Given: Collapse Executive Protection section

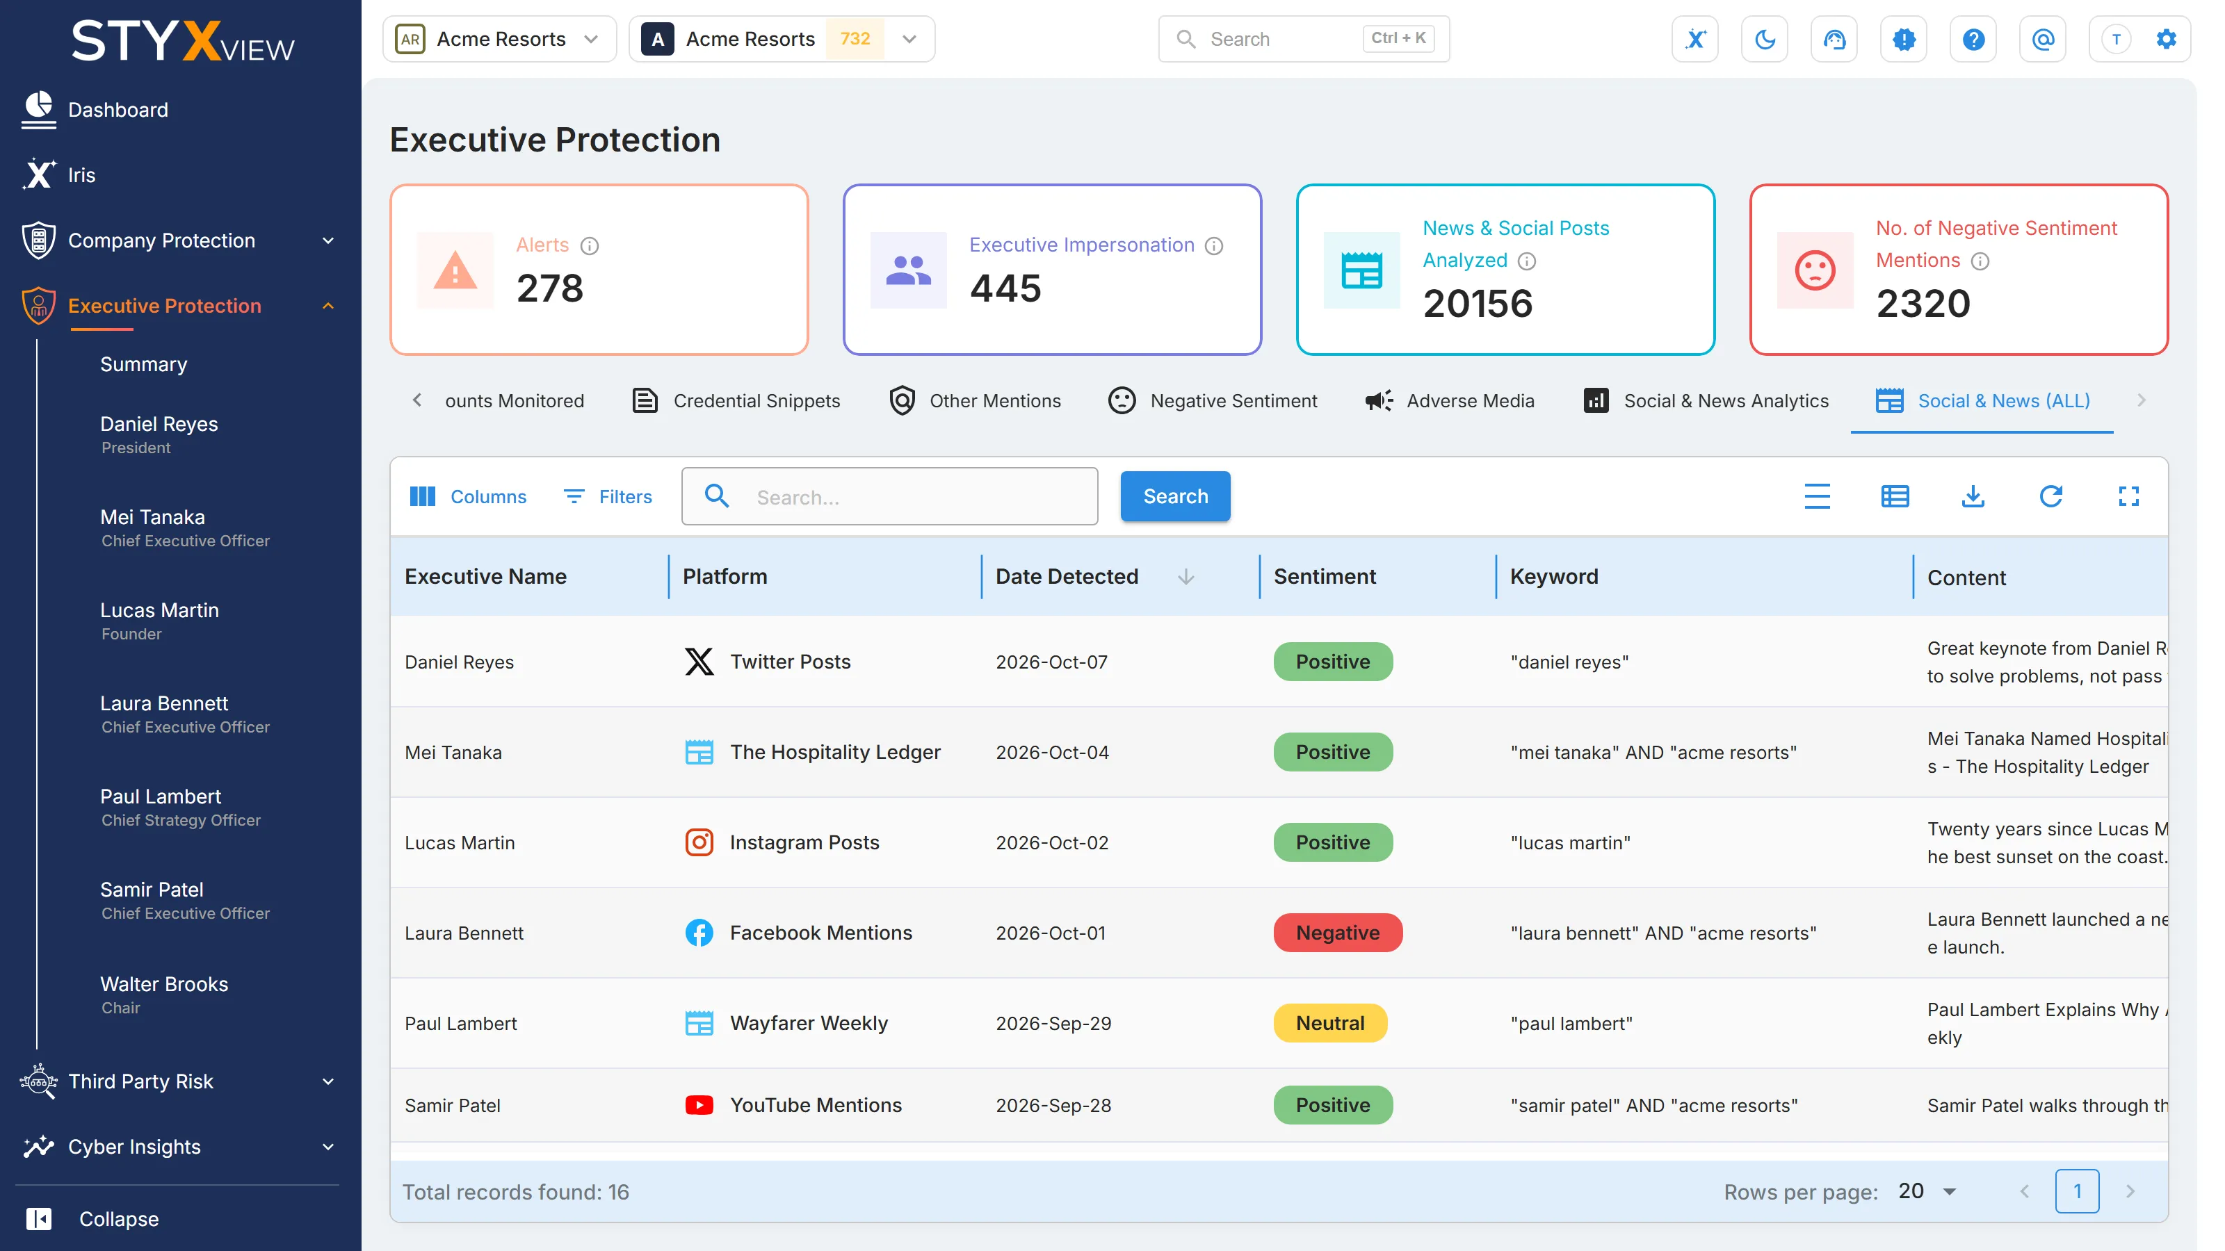Looking at the screenshot, I should [181, 306].
